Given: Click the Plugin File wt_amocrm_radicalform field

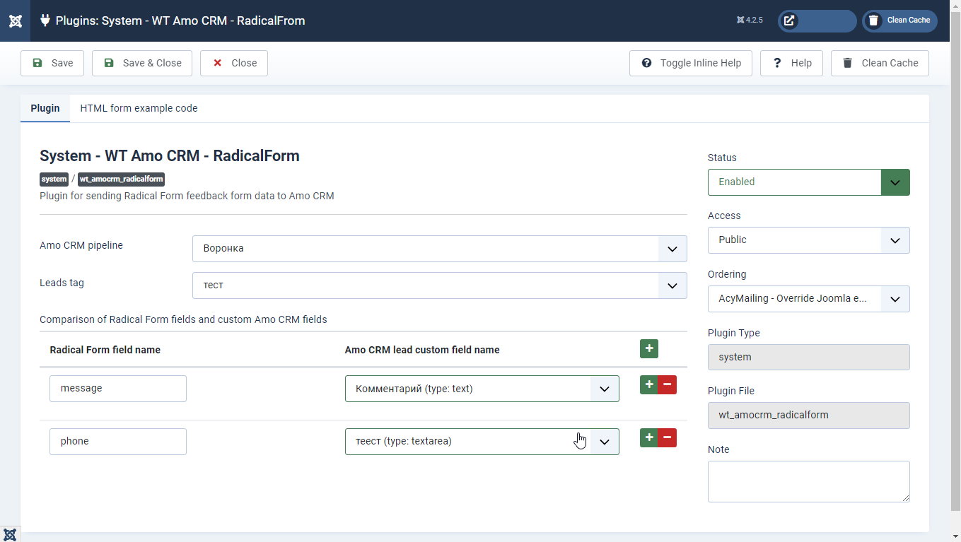Looking at the screenshot, I should click(808, 416).
